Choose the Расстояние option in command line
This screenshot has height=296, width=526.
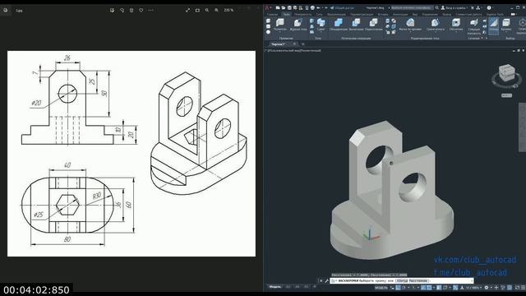pyautogui.click(x=418, y=280)
